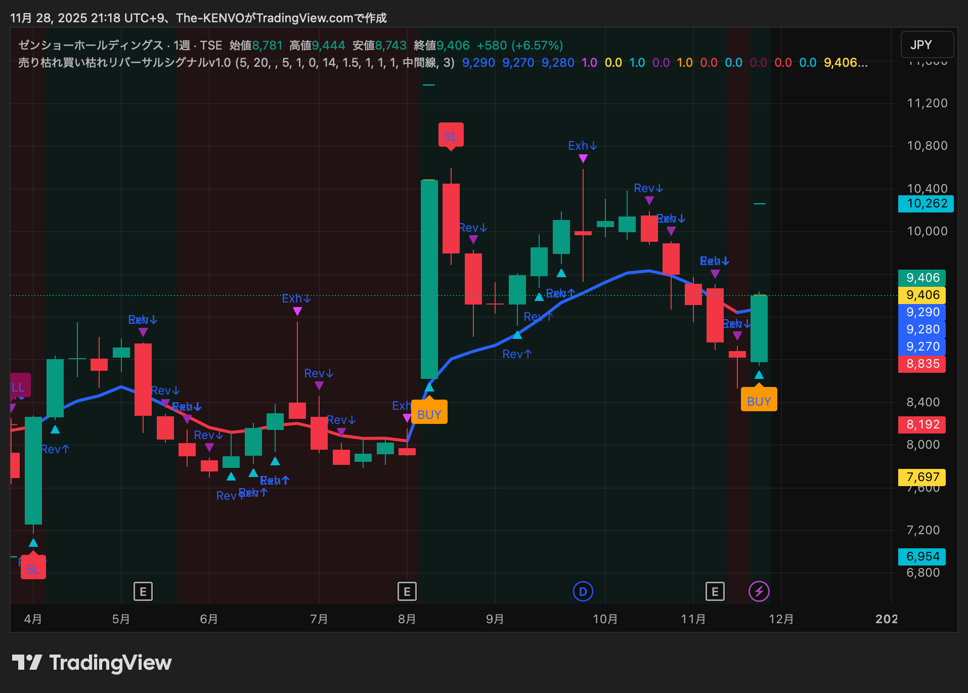Click the Exh↓ signal label in late September

(583, 146)
